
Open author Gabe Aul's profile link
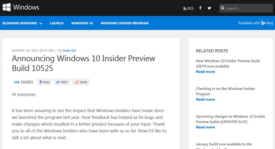click(x=69, y=51)
